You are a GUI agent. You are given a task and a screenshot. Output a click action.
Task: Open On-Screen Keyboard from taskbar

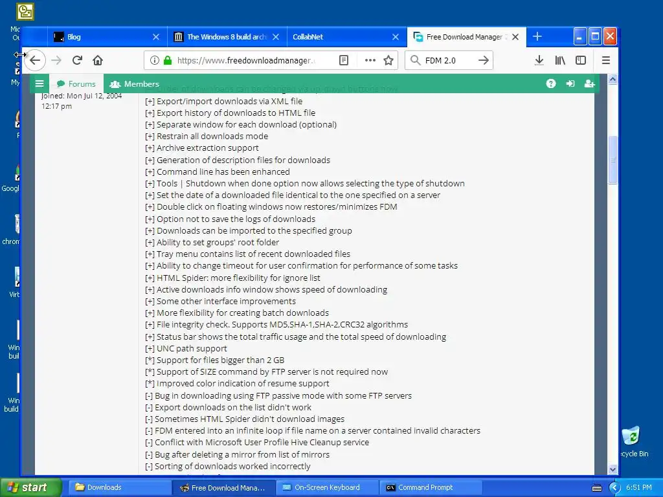click(x=328, y=487)
